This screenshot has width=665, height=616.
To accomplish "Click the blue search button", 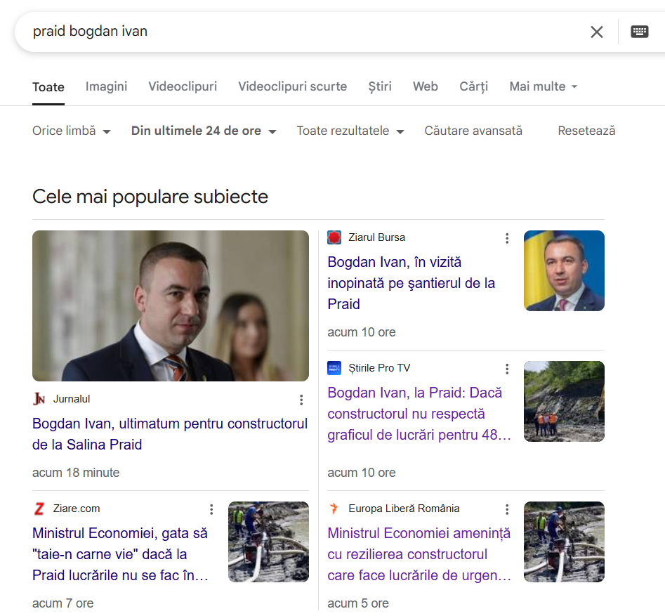I will tap(661, 32).
